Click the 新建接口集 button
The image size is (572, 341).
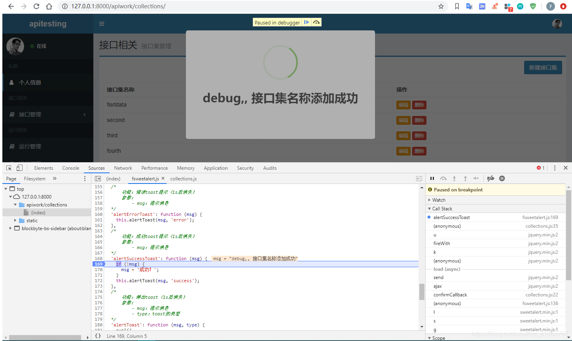point(543,67)
